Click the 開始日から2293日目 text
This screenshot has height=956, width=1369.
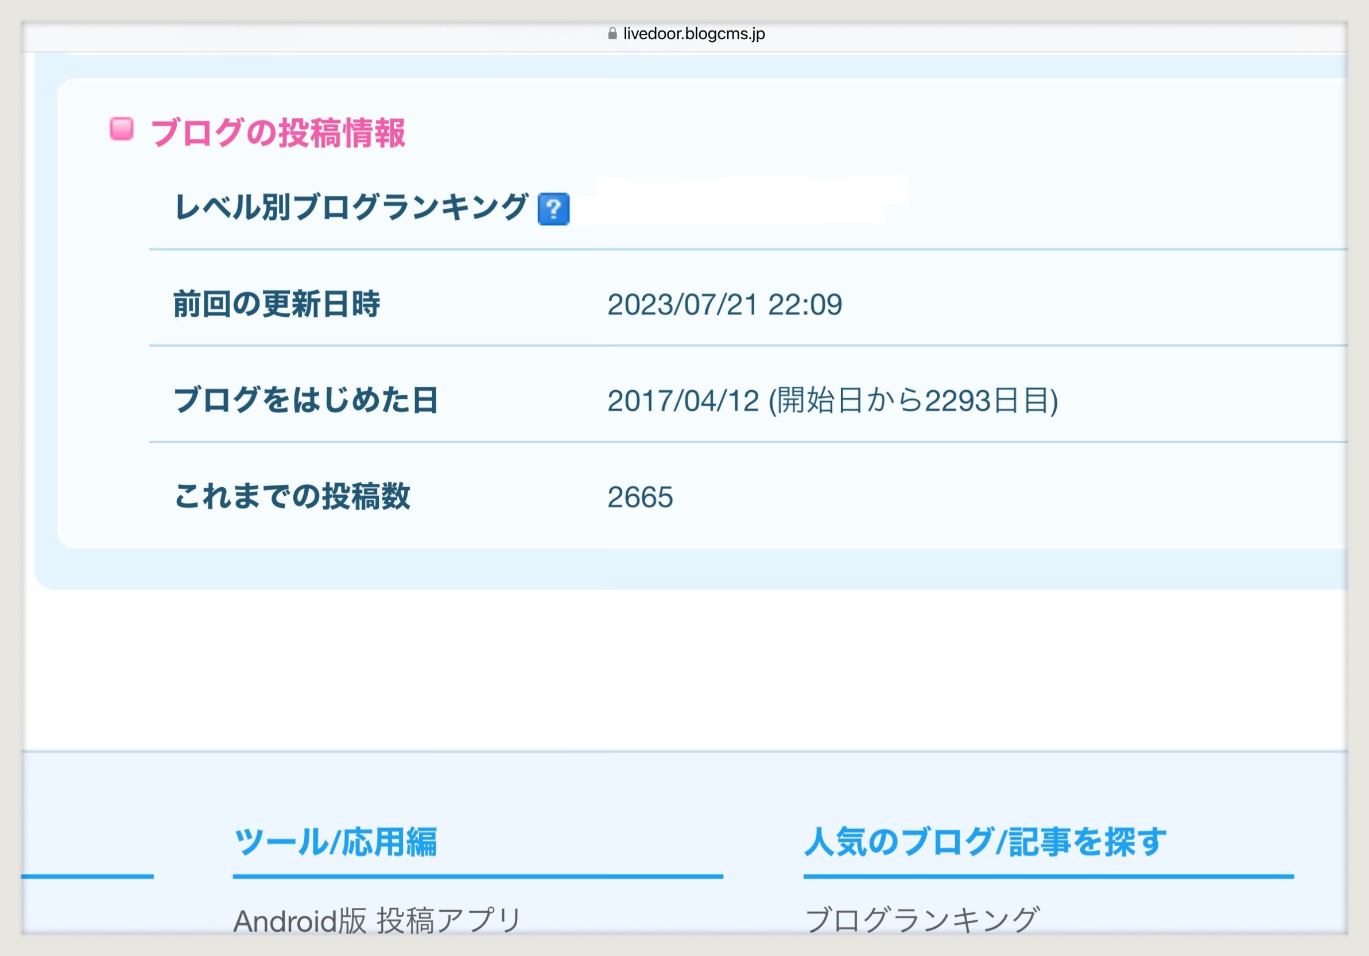(913, 401)
